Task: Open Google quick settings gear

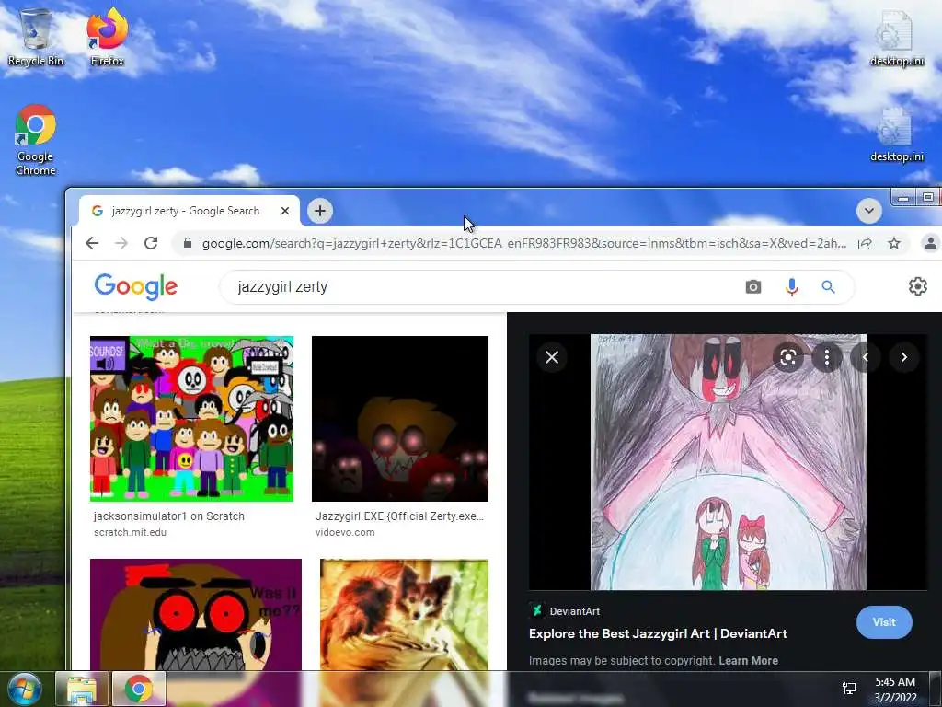Action: pyautogui.click(x=917, y=286)
